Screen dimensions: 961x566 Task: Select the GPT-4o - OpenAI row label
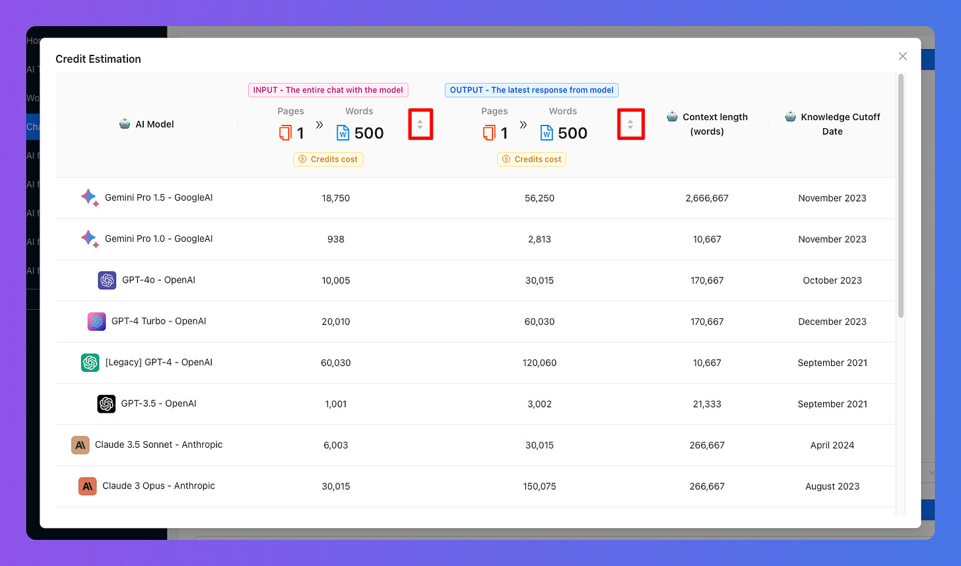[x=158, y=280]
